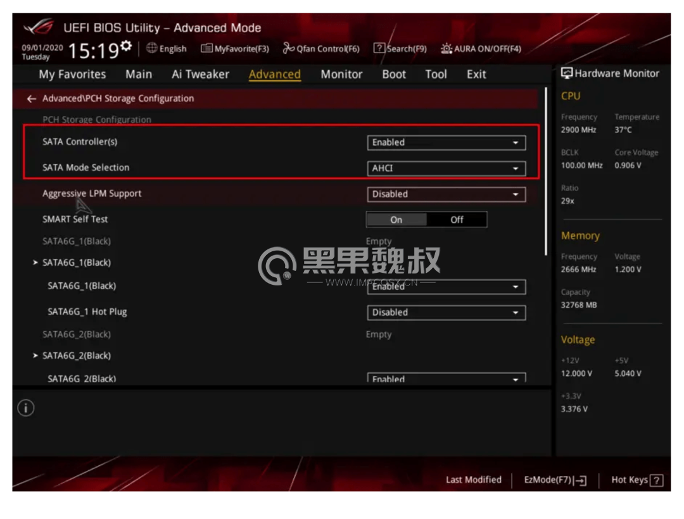Viewport: 684px width, 519px height.
Task: Open SATA Mode Selection AHCI dropdown
Action: click(x=446, y=168)
